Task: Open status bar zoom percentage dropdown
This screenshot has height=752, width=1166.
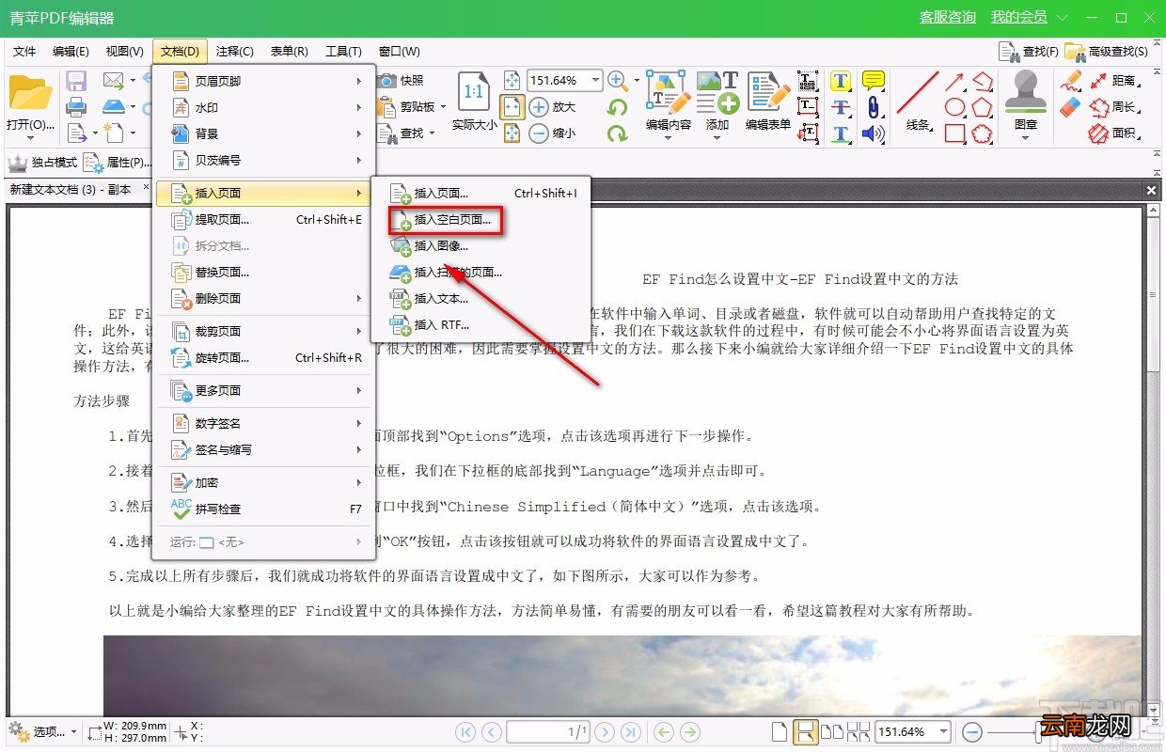Action: 943,731
